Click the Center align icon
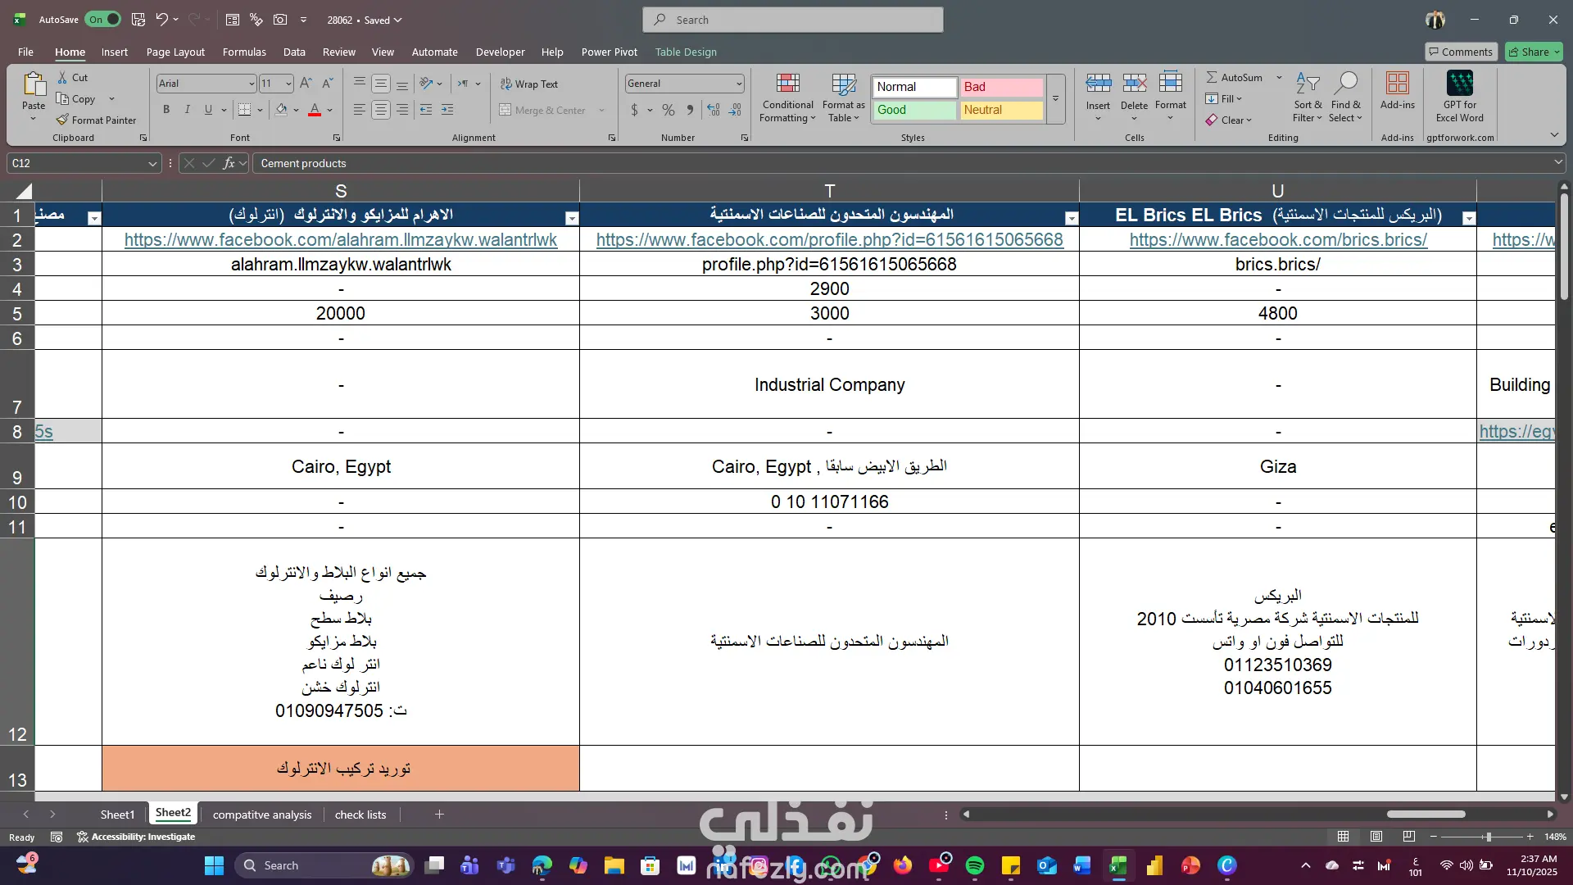This screenshot has height=885, width=1573. (x=381, y=110)
